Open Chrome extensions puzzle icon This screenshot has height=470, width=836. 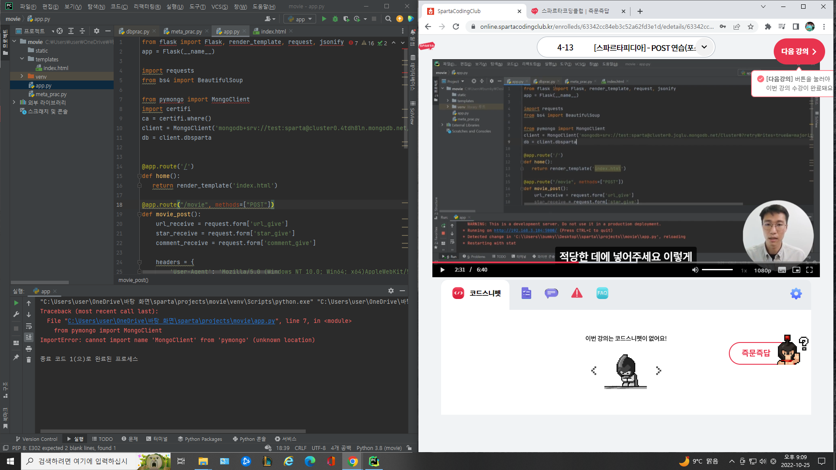(768, 27)
